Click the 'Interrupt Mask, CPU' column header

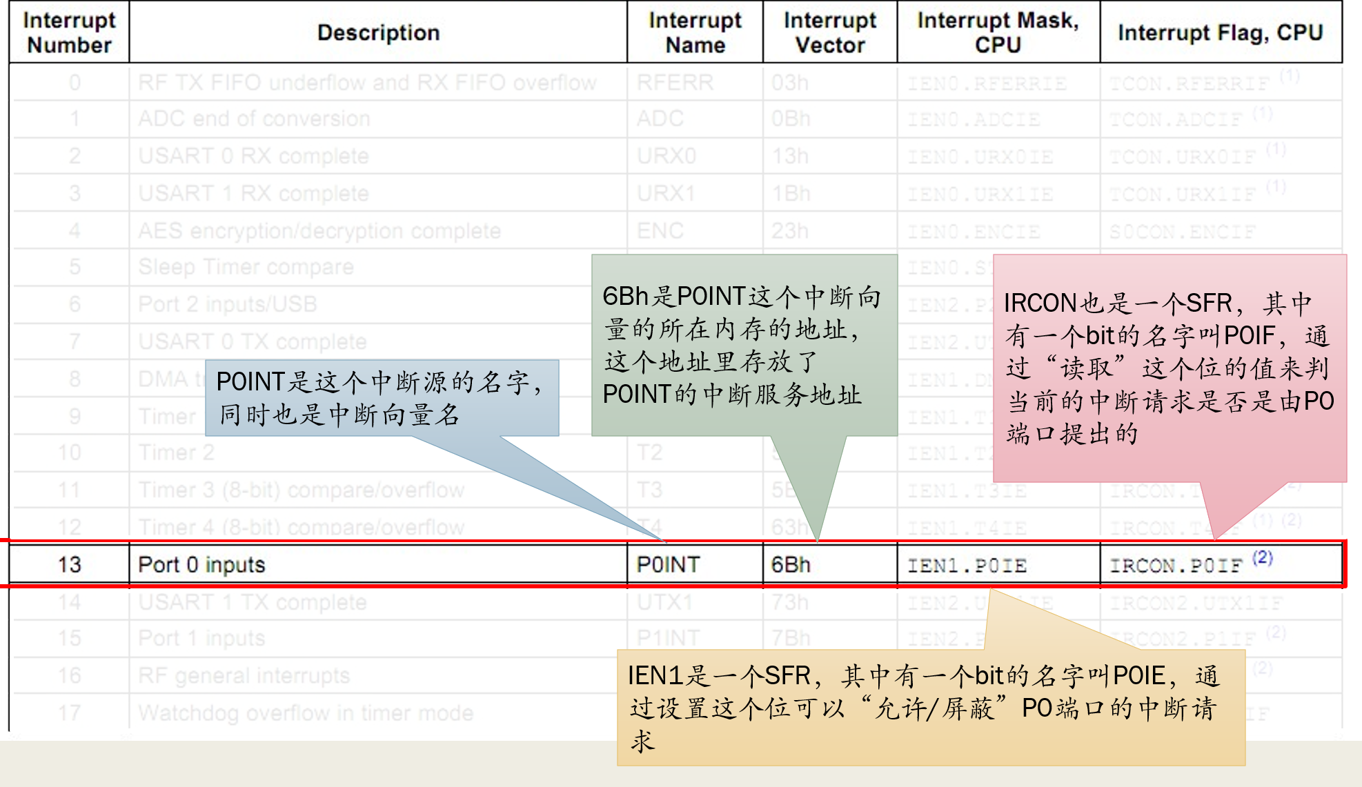tap(998, 32)
